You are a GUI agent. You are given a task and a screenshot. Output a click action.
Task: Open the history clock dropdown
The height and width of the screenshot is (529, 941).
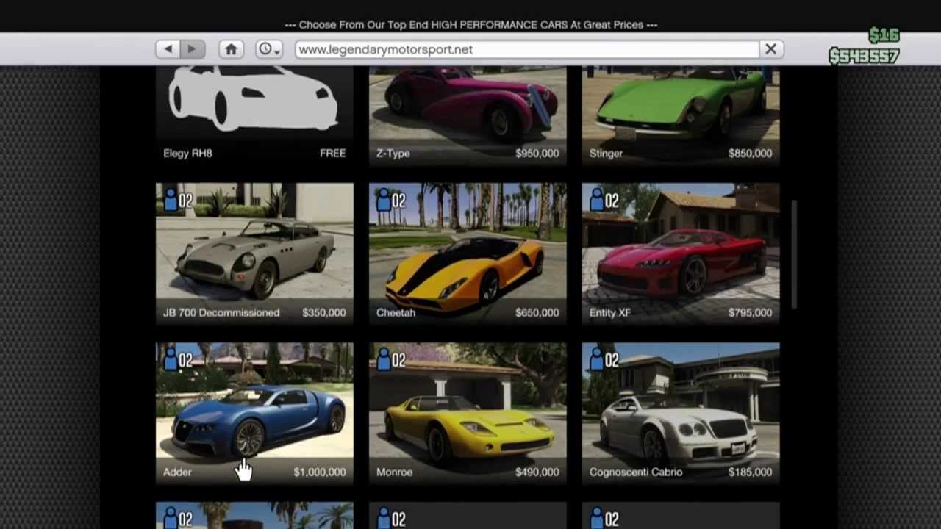point(268,49)
